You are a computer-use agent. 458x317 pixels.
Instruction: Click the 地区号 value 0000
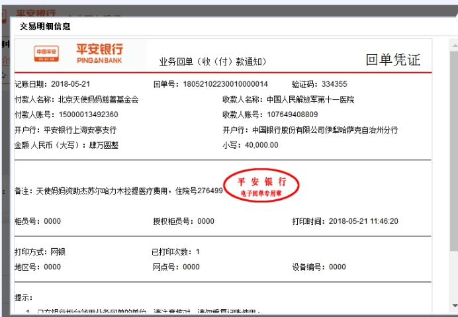tap(52, 267)
